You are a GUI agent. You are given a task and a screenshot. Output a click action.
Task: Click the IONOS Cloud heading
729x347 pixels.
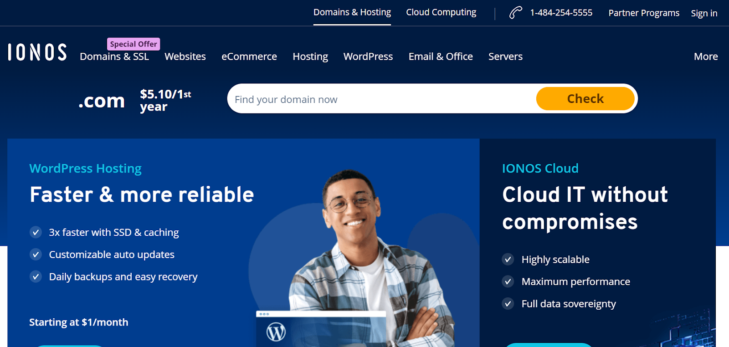540,168
